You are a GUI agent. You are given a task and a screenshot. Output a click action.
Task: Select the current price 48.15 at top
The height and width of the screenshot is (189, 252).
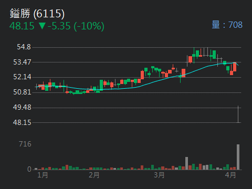22,26
